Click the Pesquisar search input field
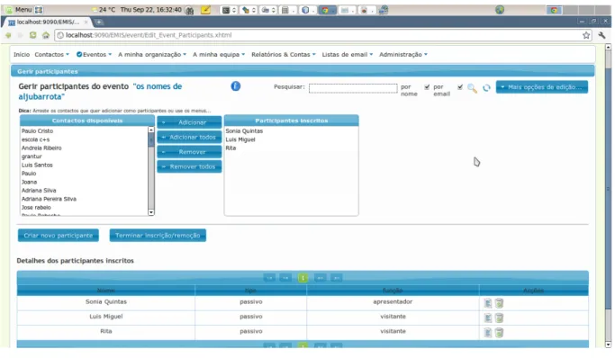 (353, 88)
